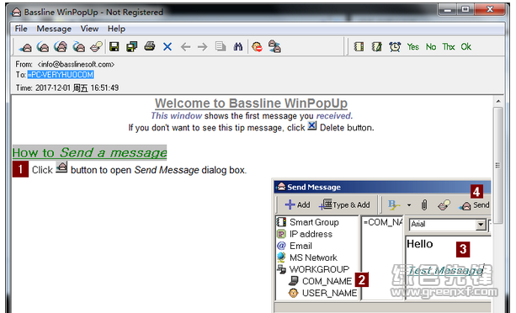Open the address book notebook icon
Image resolution: width=516 pixels, height=313 pixels.
tap(359, 46)
